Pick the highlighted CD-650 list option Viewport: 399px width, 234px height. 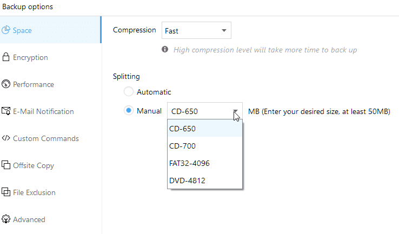click(205, 129)
